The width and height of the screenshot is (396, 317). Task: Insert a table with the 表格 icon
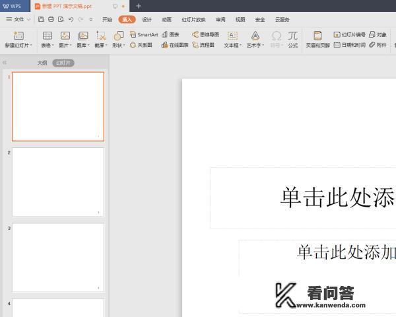click(x=48, y=36)
